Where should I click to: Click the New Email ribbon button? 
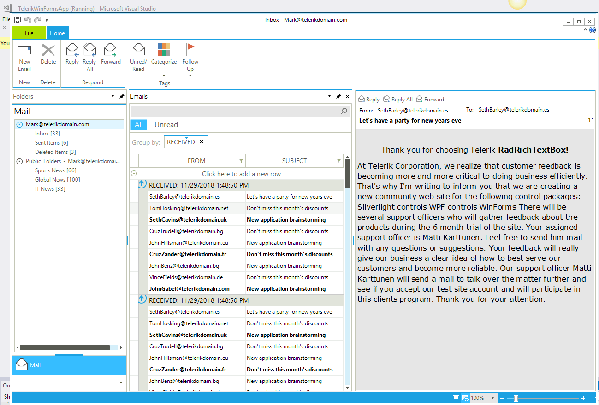pos(24,59)
